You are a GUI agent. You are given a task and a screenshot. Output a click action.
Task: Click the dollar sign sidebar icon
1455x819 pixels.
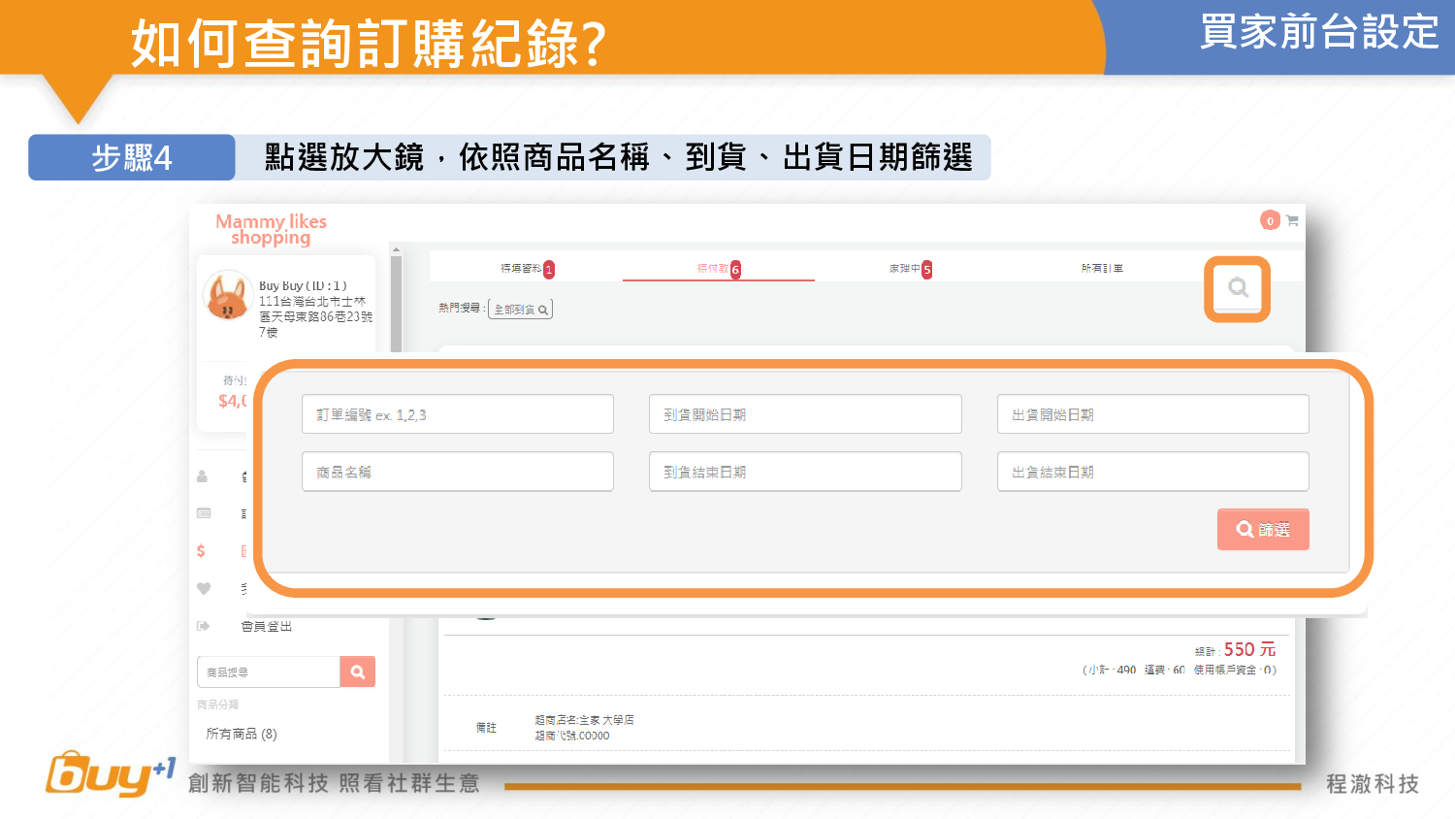tap(201, 551)
